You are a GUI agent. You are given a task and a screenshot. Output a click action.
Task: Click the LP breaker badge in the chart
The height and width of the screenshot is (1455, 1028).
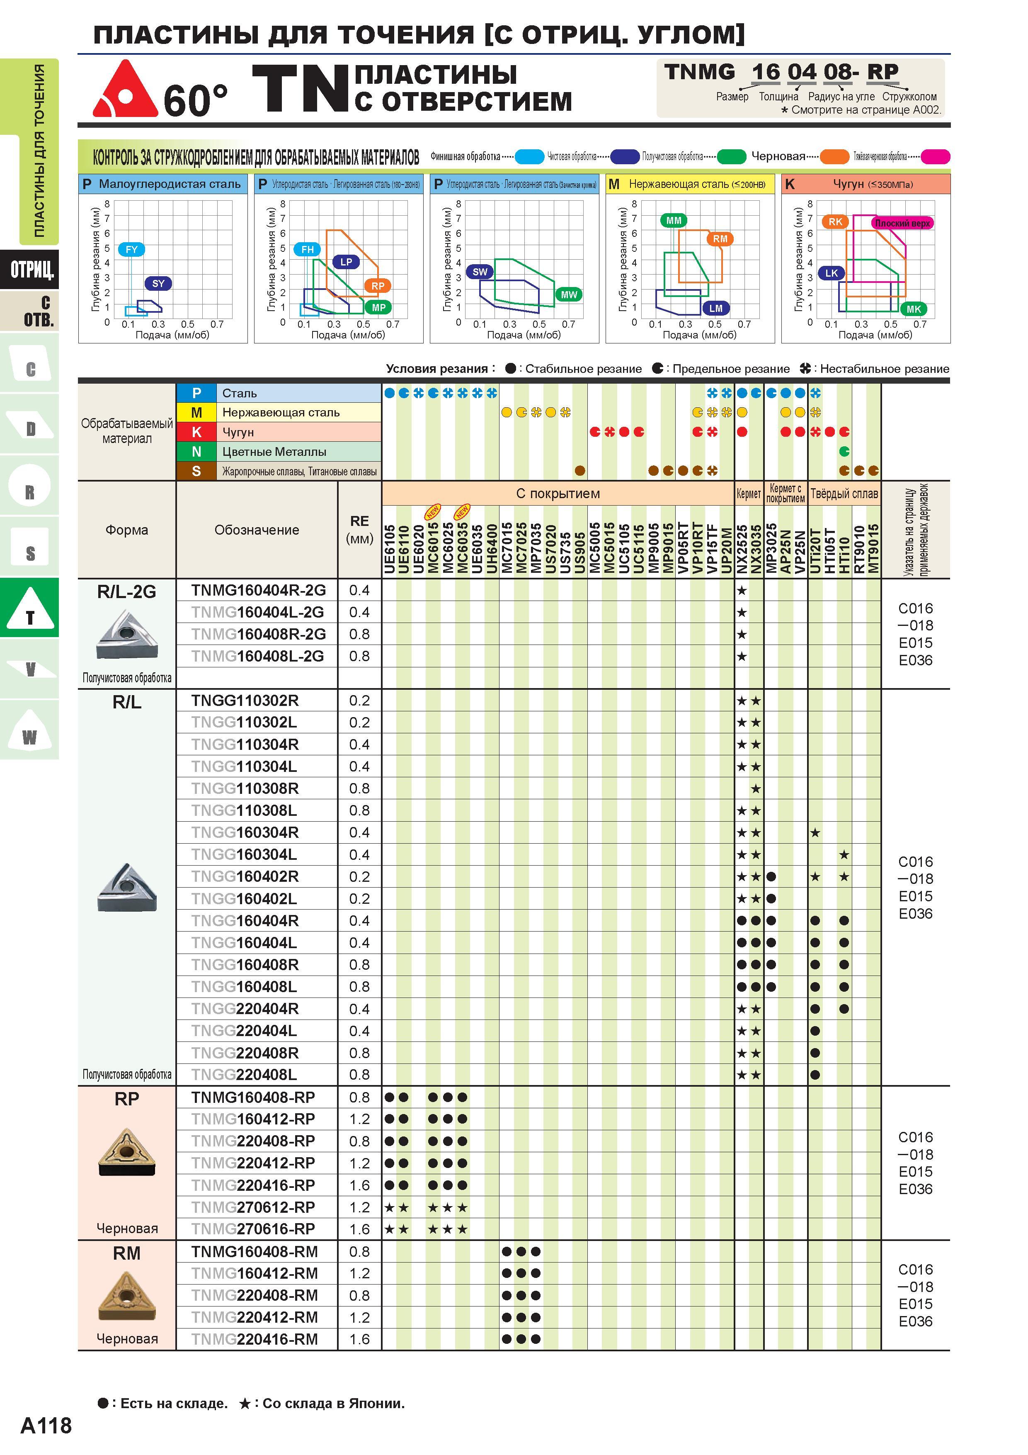[x=346, y=262]
